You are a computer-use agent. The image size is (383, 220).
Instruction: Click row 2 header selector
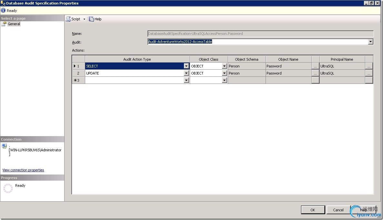pyautogui.click(x=78, y=73)
